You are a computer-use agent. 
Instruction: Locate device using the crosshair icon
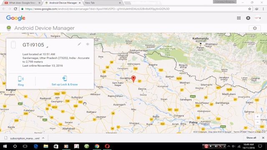tap(88, 44)
